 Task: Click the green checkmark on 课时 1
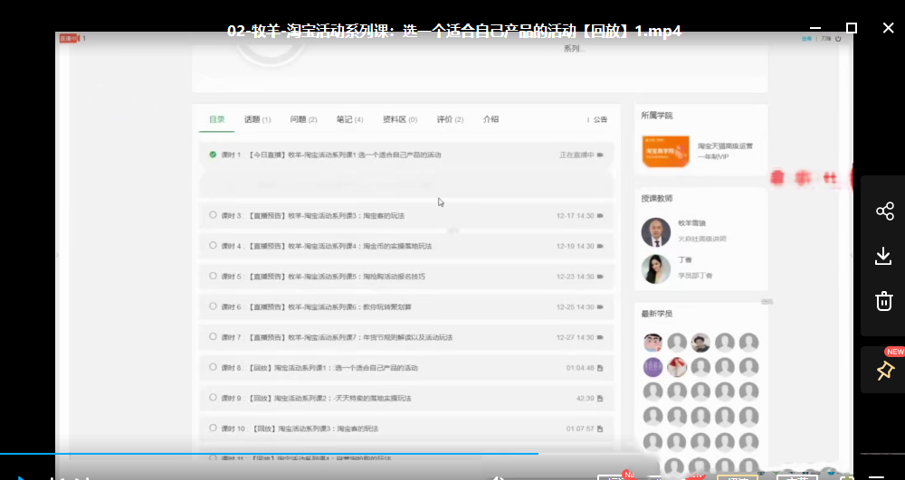213,155
